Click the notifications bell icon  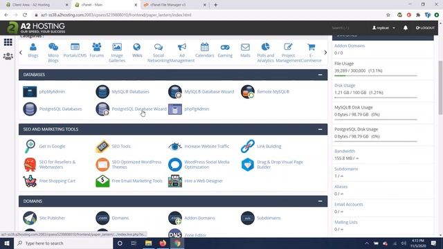[406, 28]
